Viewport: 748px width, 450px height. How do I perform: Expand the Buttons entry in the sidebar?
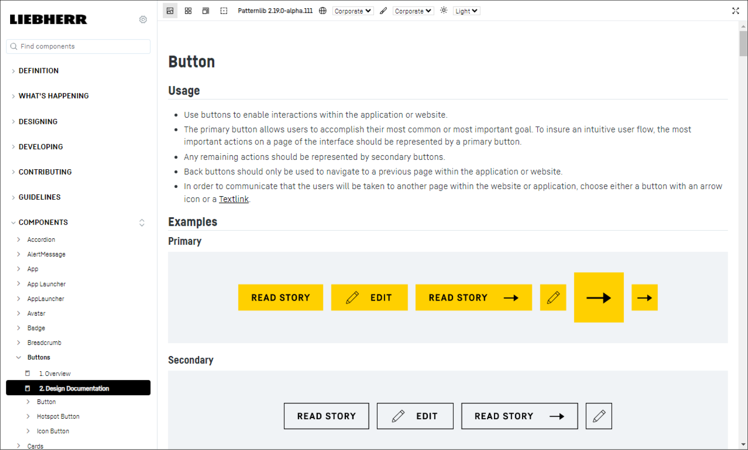click(39, 357)
